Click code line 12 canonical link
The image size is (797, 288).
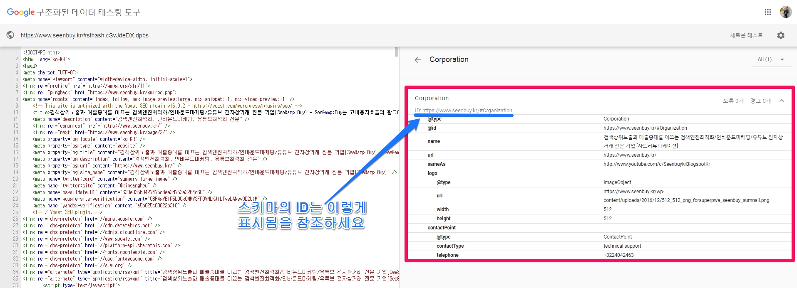(x=101, y=126)
